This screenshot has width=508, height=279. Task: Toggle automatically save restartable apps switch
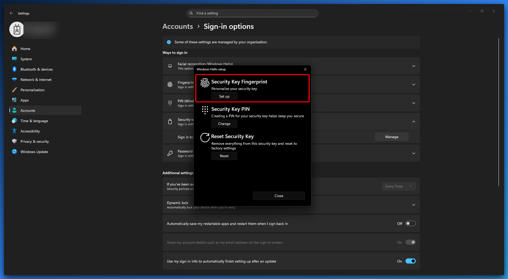click(x=410, y=224)
